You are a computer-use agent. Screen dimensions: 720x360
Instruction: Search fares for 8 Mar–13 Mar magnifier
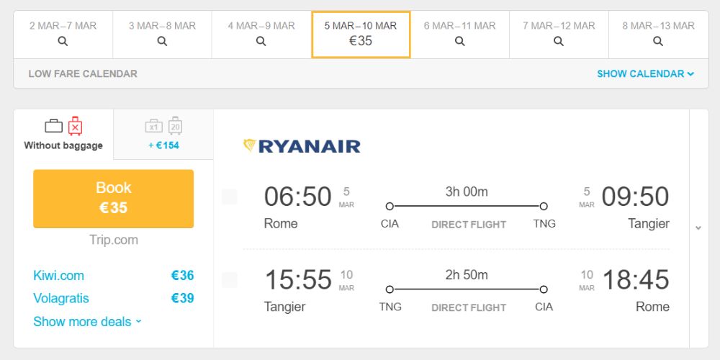(x=658, y=41)
